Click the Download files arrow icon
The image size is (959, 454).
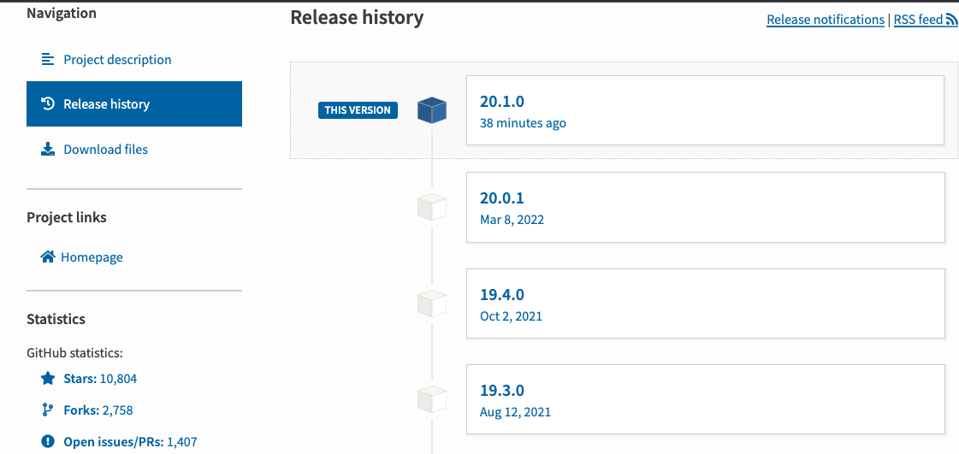point(48,150)
